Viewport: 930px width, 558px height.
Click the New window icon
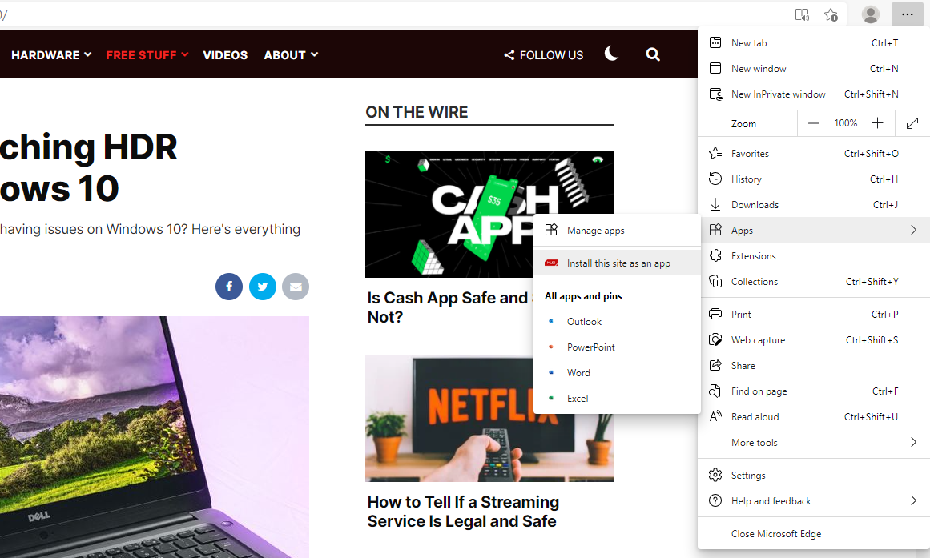[x=715, y=68]
